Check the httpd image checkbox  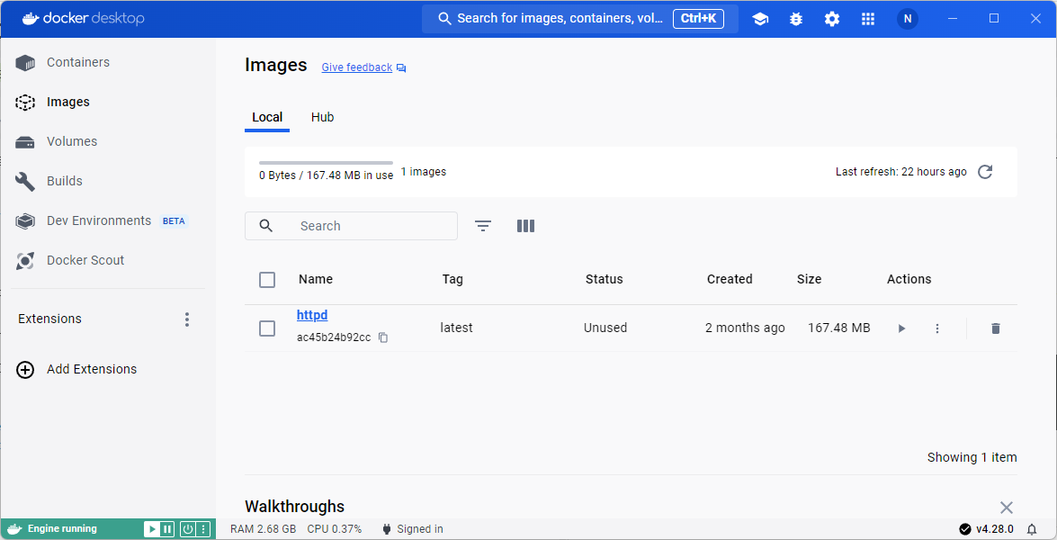[x=267, y=328]
